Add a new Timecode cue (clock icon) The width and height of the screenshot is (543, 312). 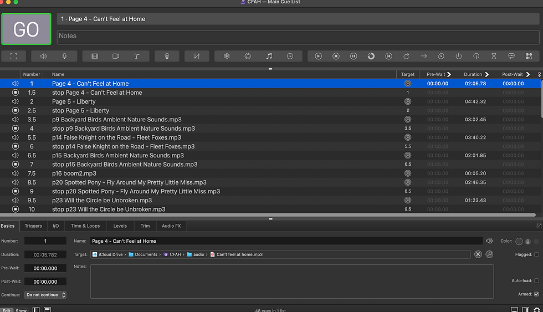pyautogui.click(x=290, y=56)
